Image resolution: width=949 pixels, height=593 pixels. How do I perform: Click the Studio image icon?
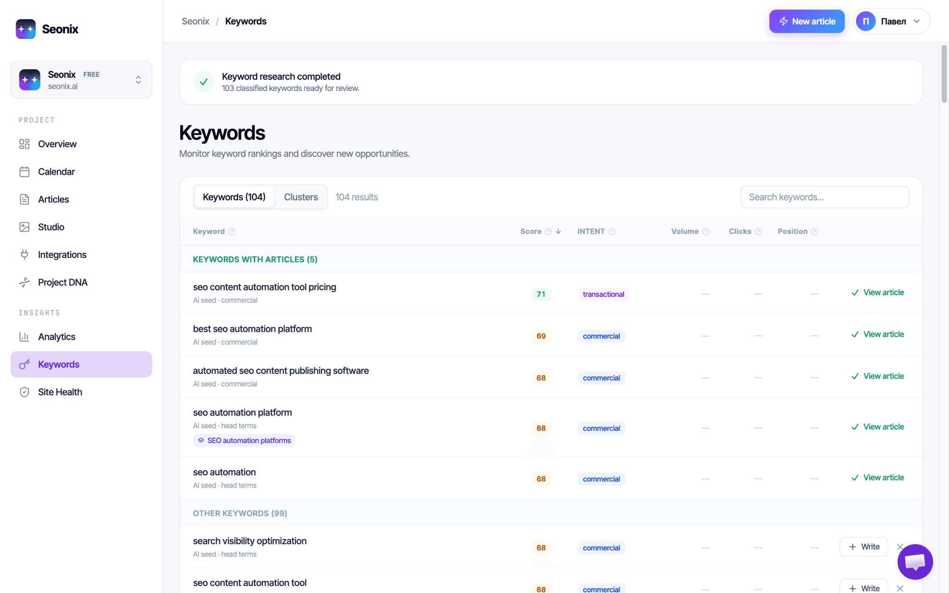(24, 227)
